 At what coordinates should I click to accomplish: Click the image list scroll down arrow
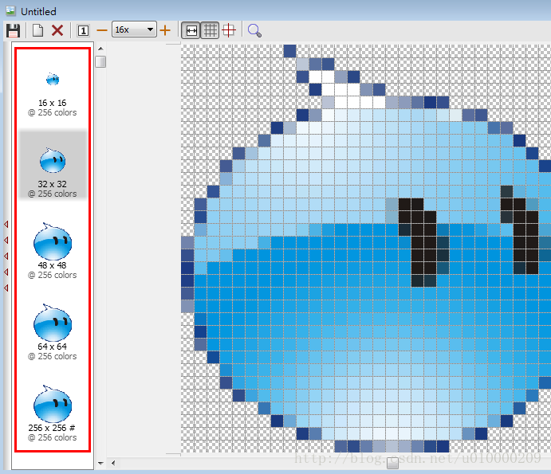coord(100,463)
